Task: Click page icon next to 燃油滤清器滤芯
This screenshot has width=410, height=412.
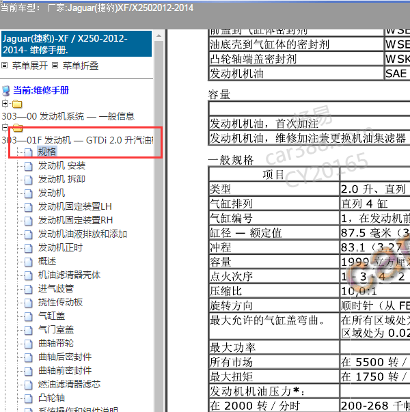Action: 29,385
